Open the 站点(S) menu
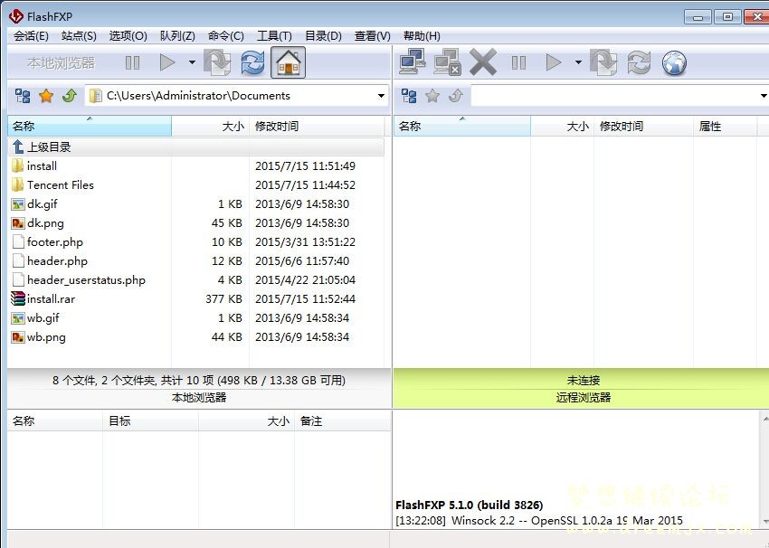 pos(79,36)
